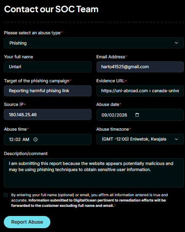The height and width of the screenshot is (232, 185).
Task: Click the chevron arrow of abuse type dropdown
Action: pyautogui.click(x=176, y=43)
